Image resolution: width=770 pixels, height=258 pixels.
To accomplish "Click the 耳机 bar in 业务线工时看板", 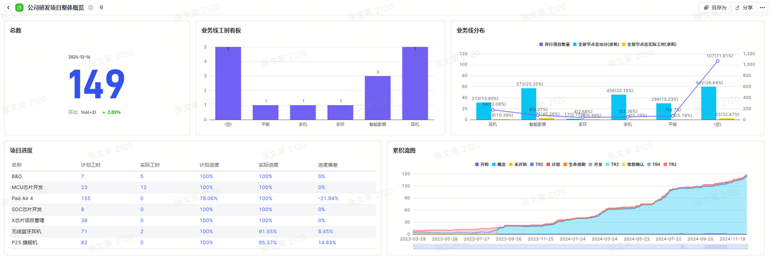I will pyautogui.click(x=415, y=83).
